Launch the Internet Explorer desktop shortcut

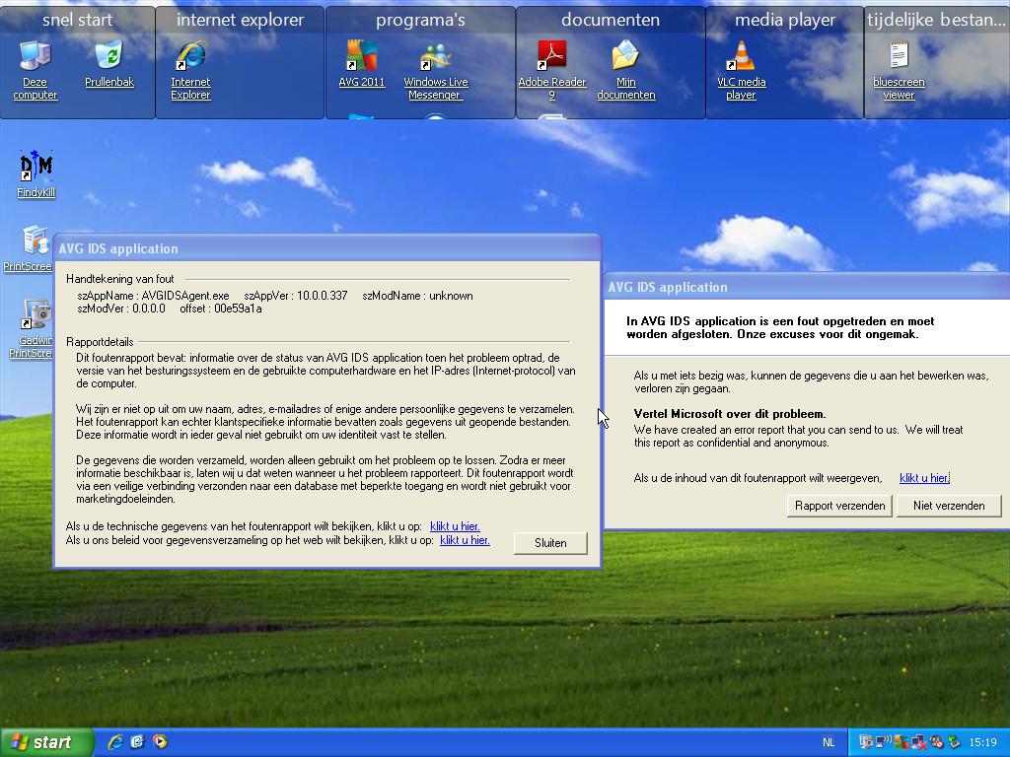click(x=190, y=70)
